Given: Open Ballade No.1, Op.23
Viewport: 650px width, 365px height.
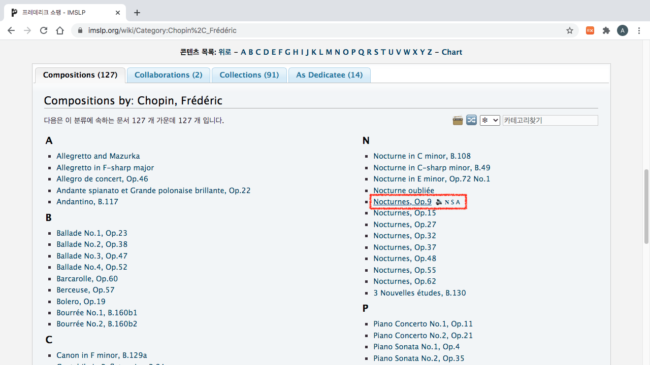Looking at the screenshot, I should pos(92,233).
